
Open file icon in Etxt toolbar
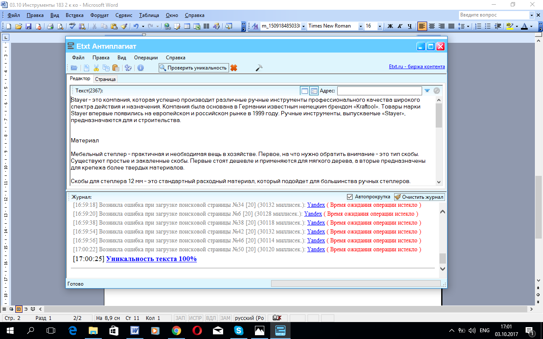click(74, 68)
